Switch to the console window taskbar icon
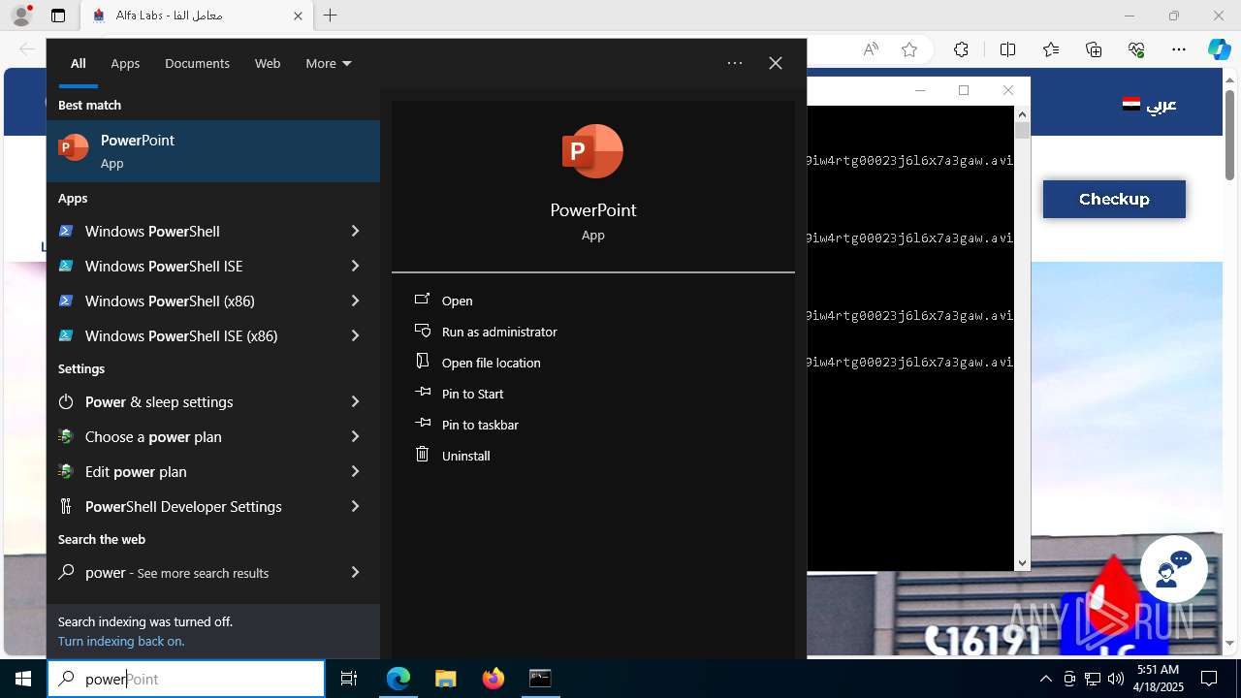 coord(540,679)
